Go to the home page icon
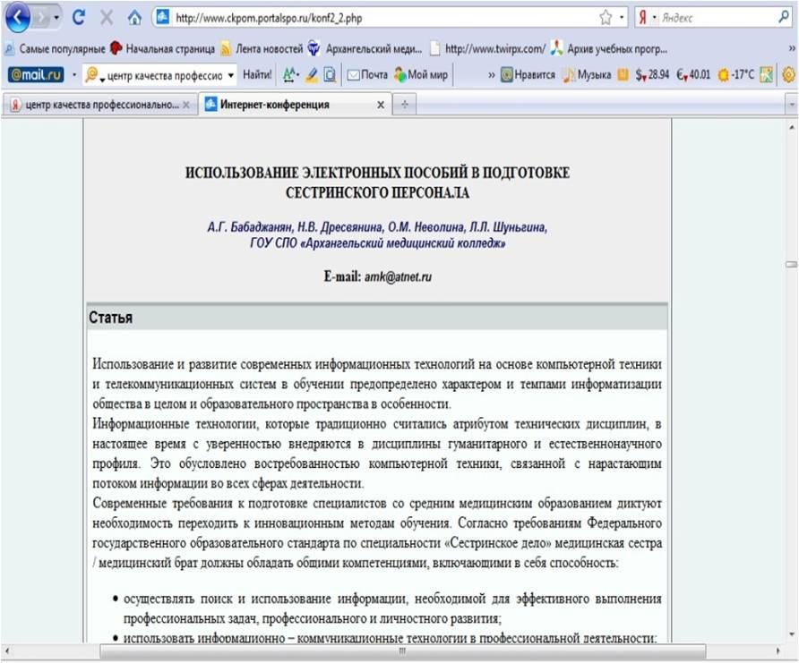Image resolution: width=799 pixels, height=663 pixels. coord(134,18)
